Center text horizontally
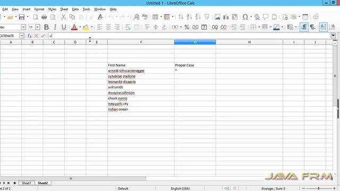The width and height of the screenshot is (340, 191). 108,27
